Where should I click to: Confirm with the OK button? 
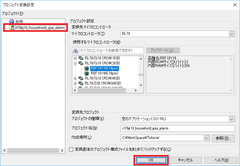(151, 160)
